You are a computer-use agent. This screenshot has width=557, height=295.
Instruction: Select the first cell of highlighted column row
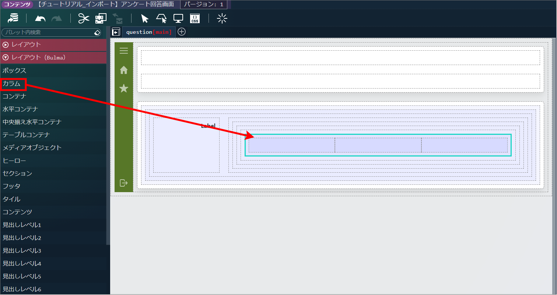[x=292, y=145]
